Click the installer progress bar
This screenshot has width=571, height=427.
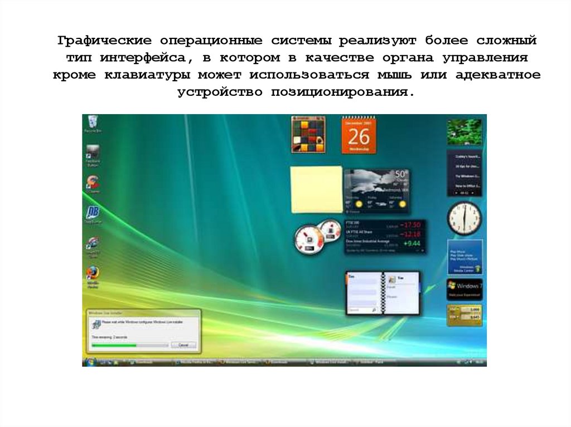point(130,345)
